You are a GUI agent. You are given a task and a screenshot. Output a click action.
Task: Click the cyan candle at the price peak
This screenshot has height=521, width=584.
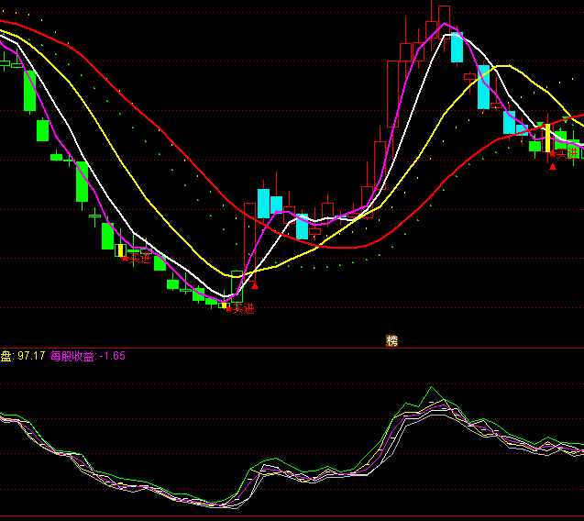(x=457, y=47)
